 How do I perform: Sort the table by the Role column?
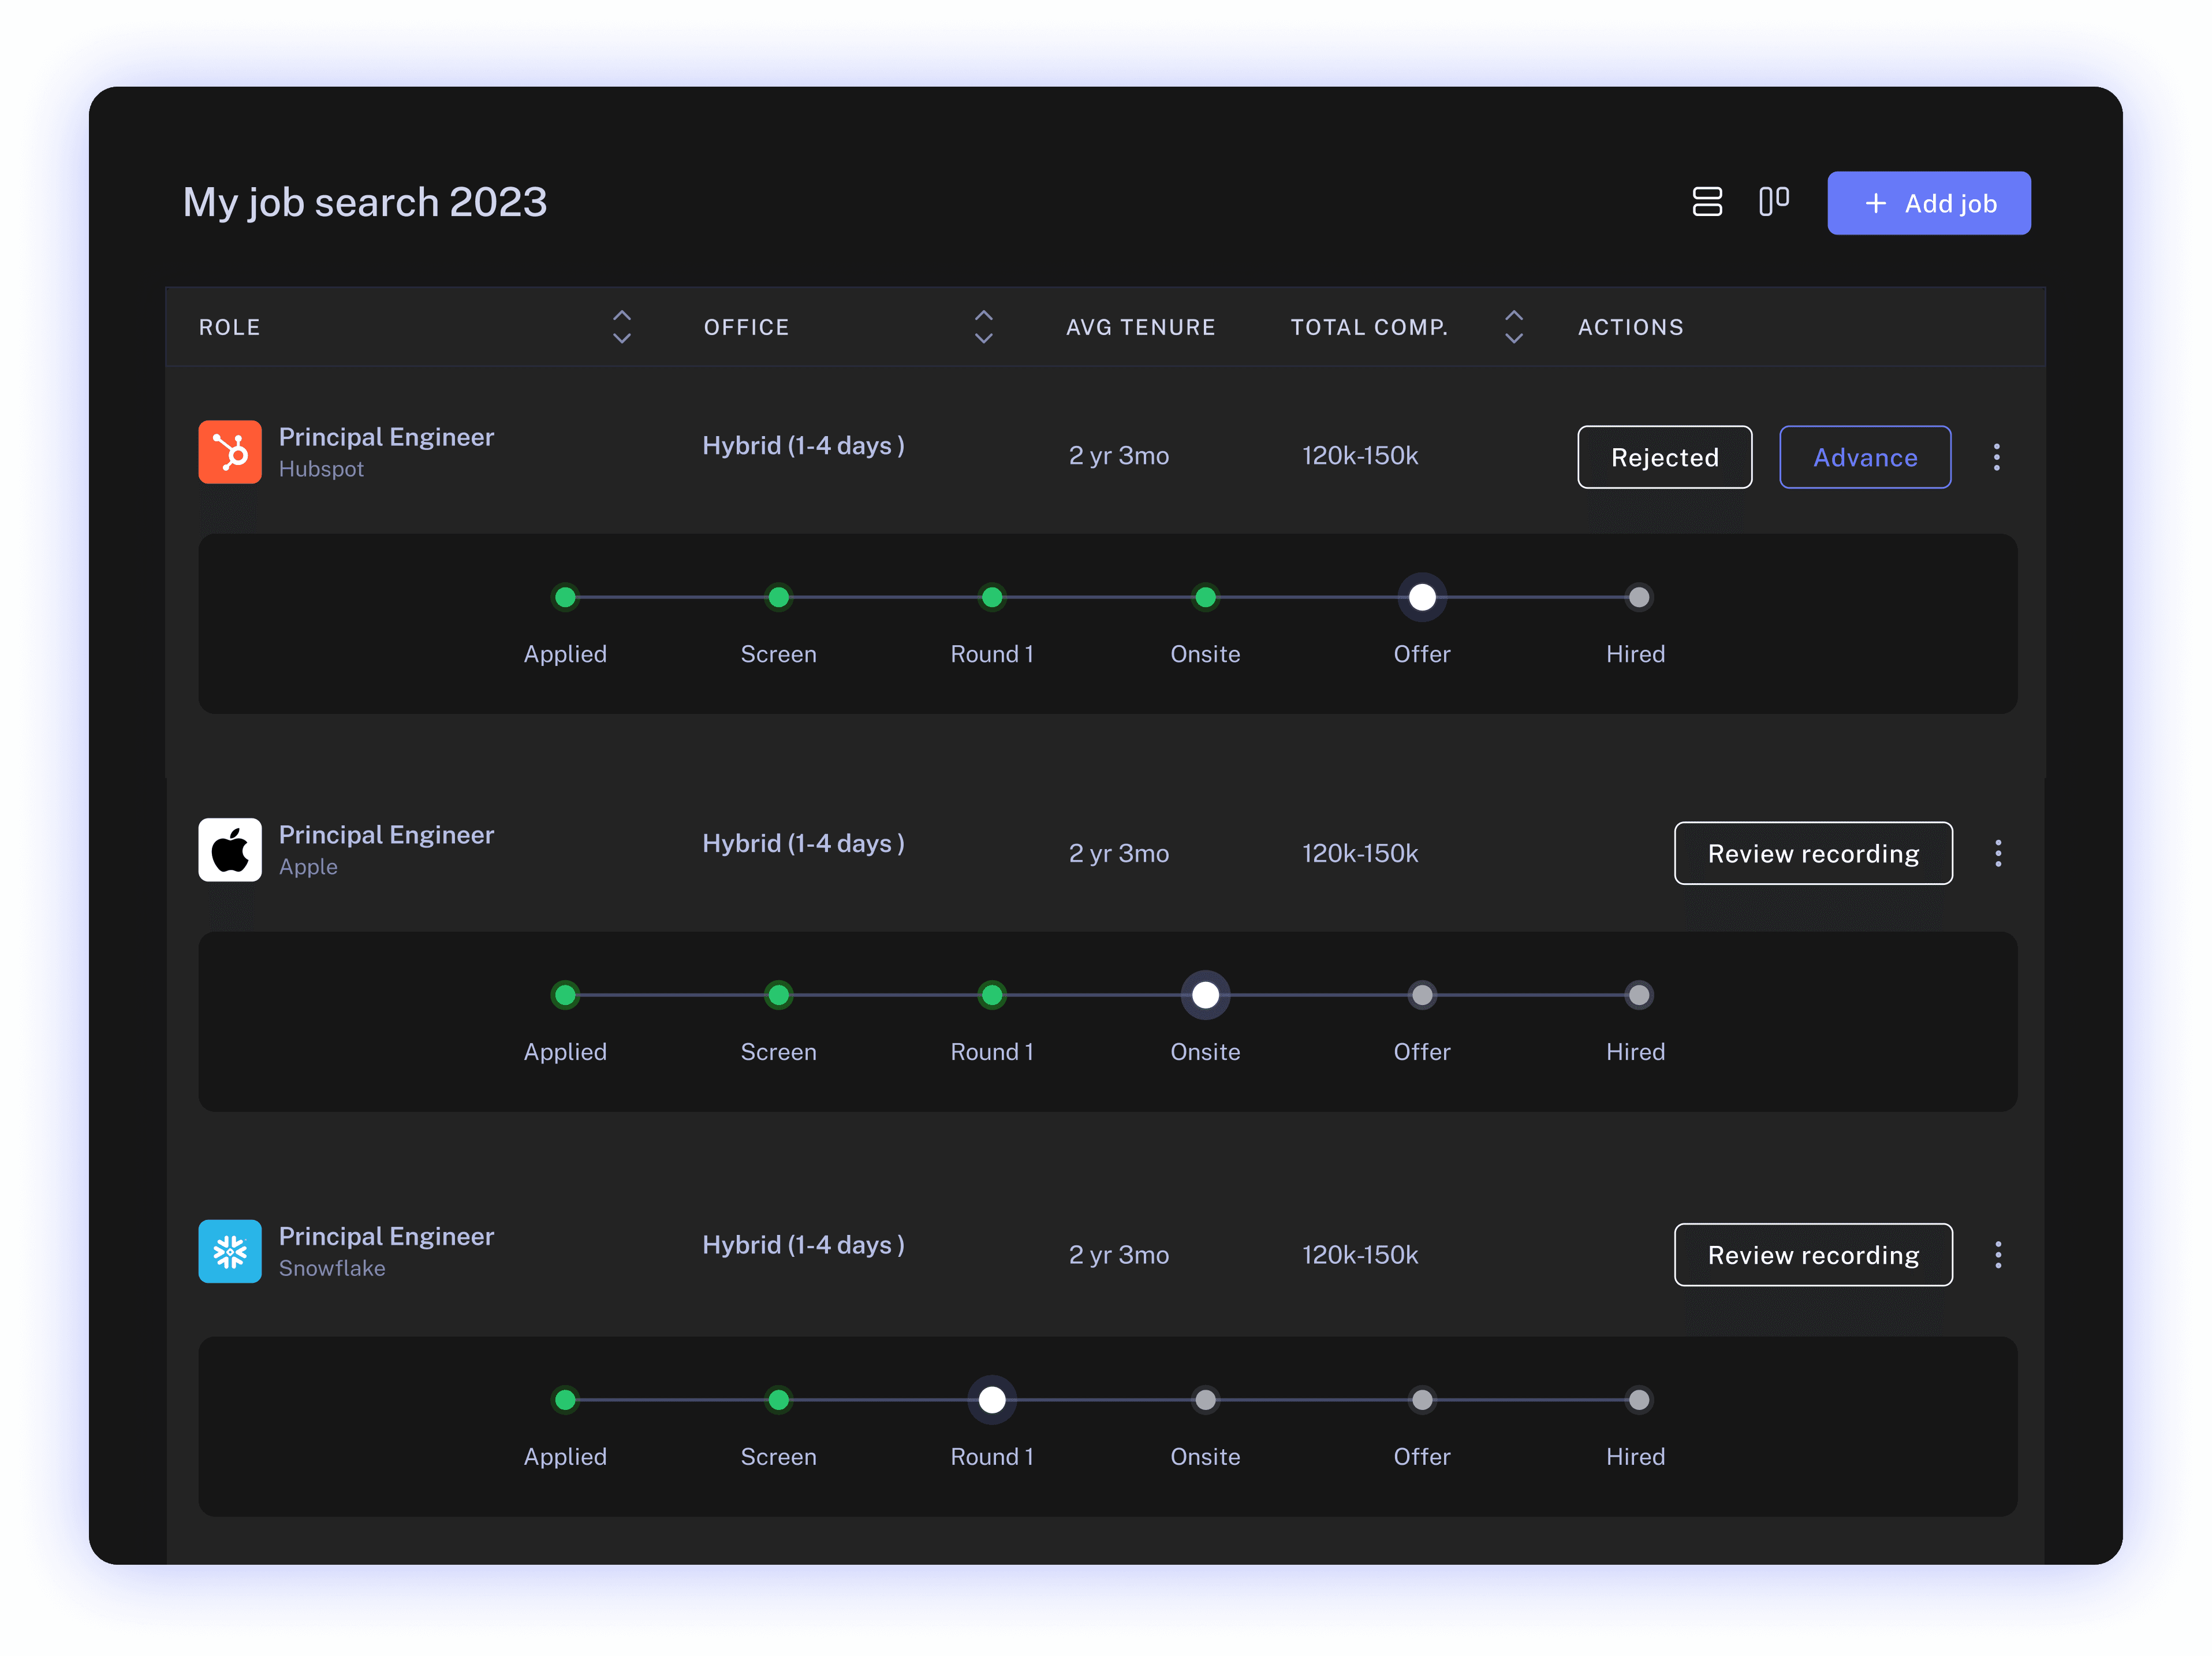click(x=621, y=327)
